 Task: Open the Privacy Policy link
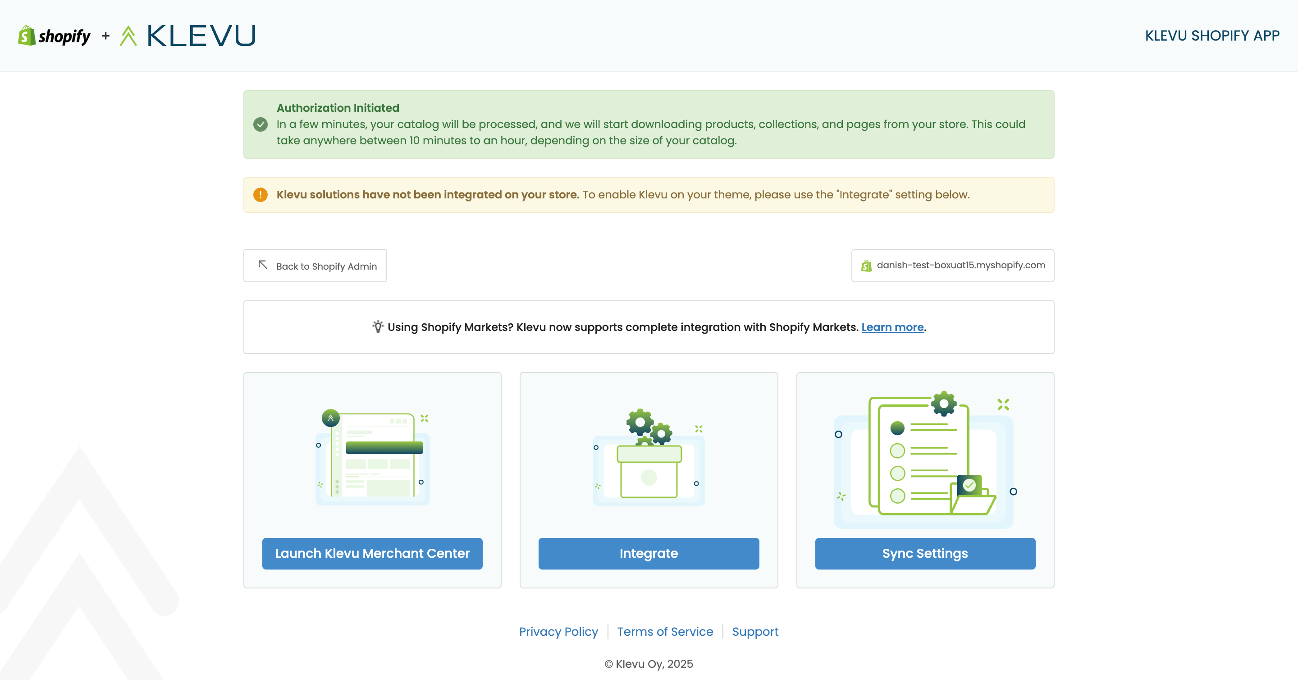tap(558, 632)
